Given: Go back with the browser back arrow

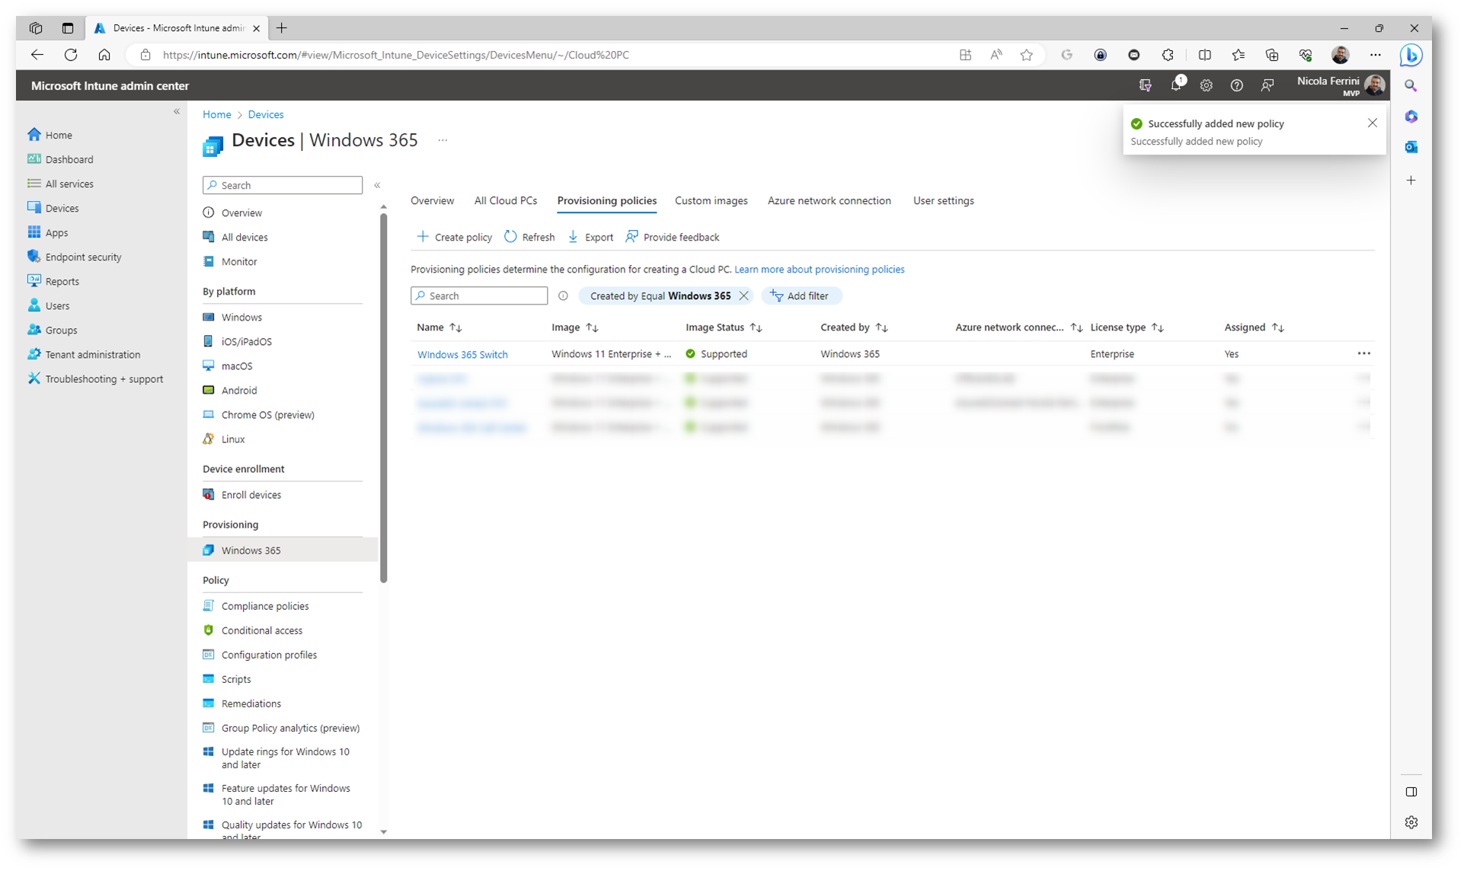Looking at the screenshot, I should point(37,55).
